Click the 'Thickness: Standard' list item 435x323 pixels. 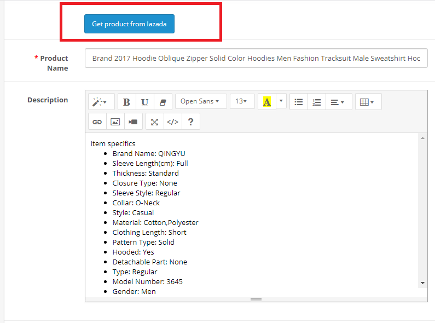click(146, 173)
